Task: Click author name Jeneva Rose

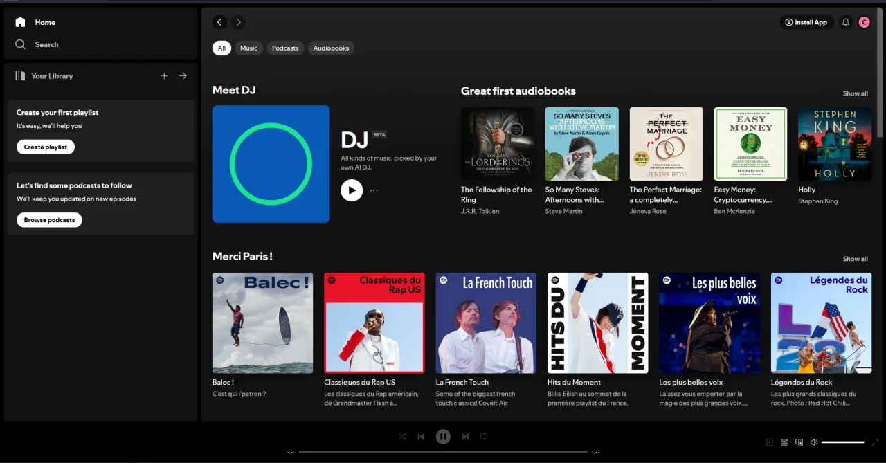Action: click(x=648, y=211)
